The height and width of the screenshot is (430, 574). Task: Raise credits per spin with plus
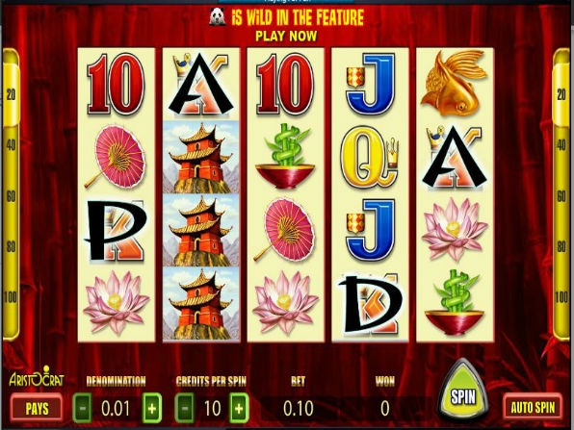pyautogui.click(x=239, y=408)
